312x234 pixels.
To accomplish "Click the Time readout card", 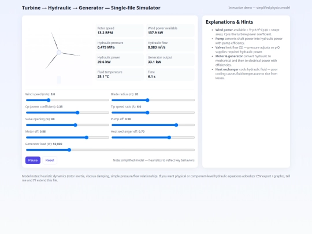I will (x=170, y=75).
